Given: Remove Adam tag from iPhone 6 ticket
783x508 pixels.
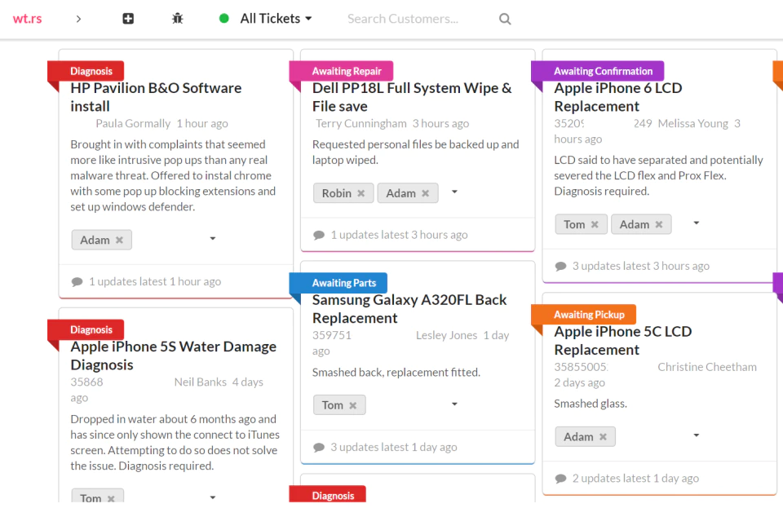Looking at the screenshot, I should [659, 224].
